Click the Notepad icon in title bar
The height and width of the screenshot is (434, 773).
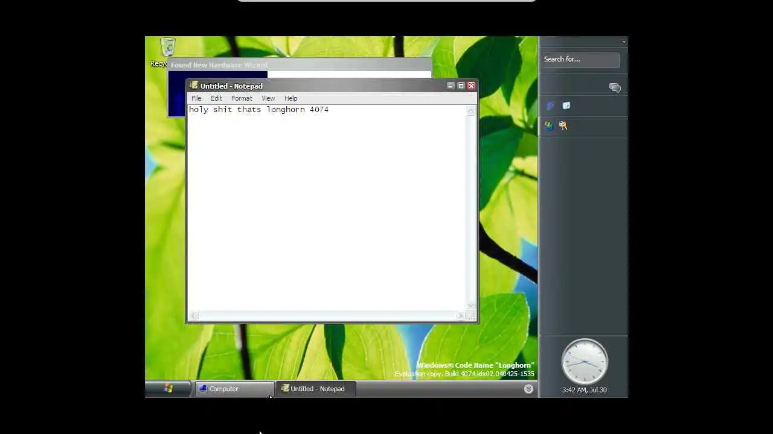point(193,86)
